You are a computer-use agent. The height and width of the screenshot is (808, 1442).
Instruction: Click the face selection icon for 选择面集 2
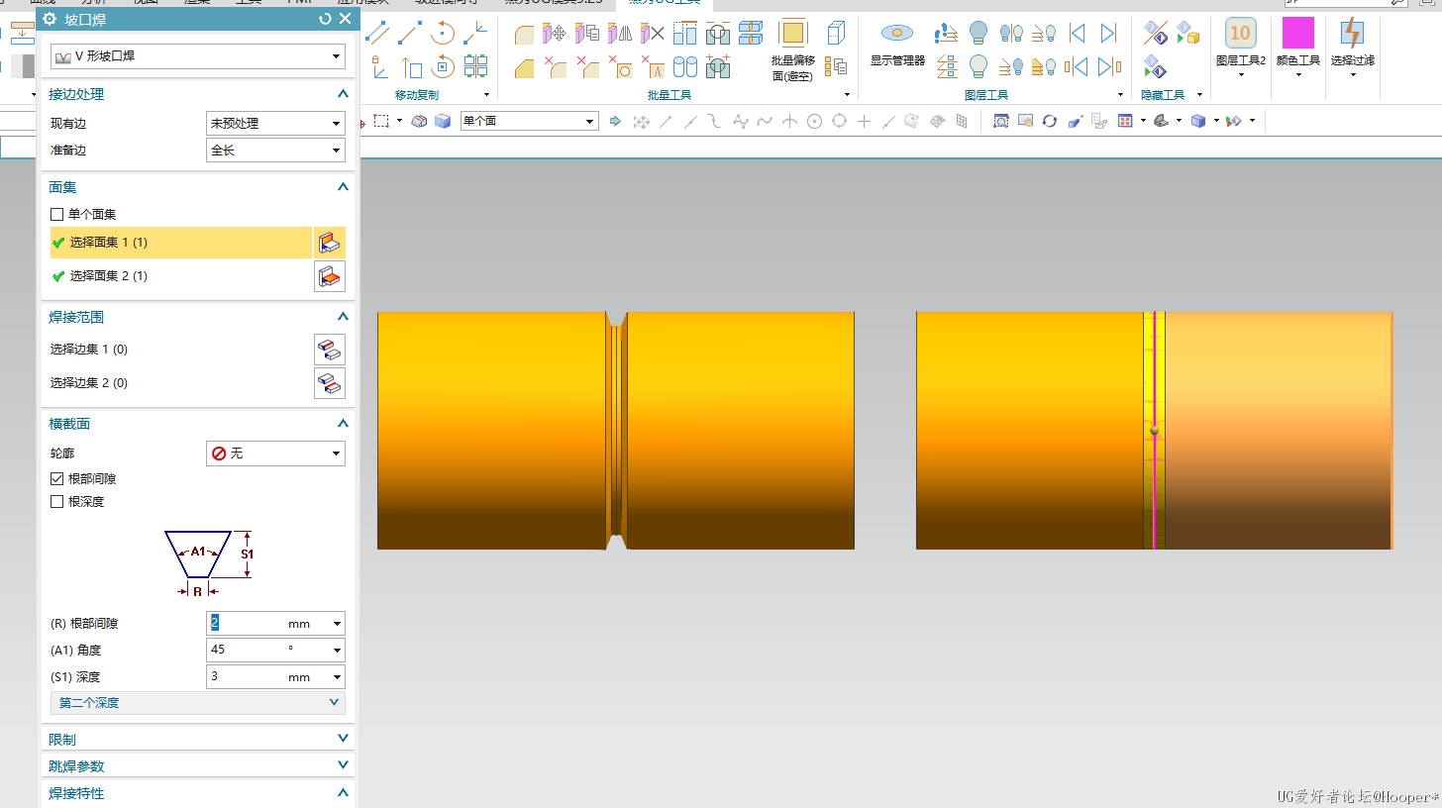pyautogui.click(x=330, y=276)
